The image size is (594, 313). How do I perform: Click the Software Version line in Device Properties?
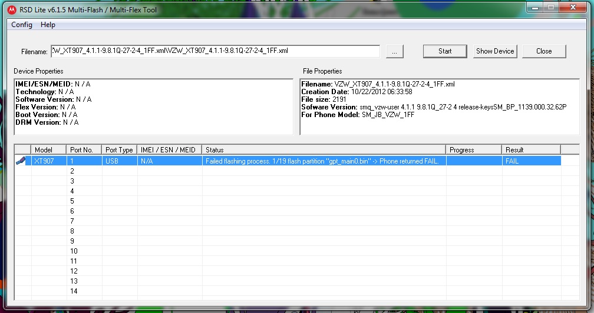coord(54,99)
